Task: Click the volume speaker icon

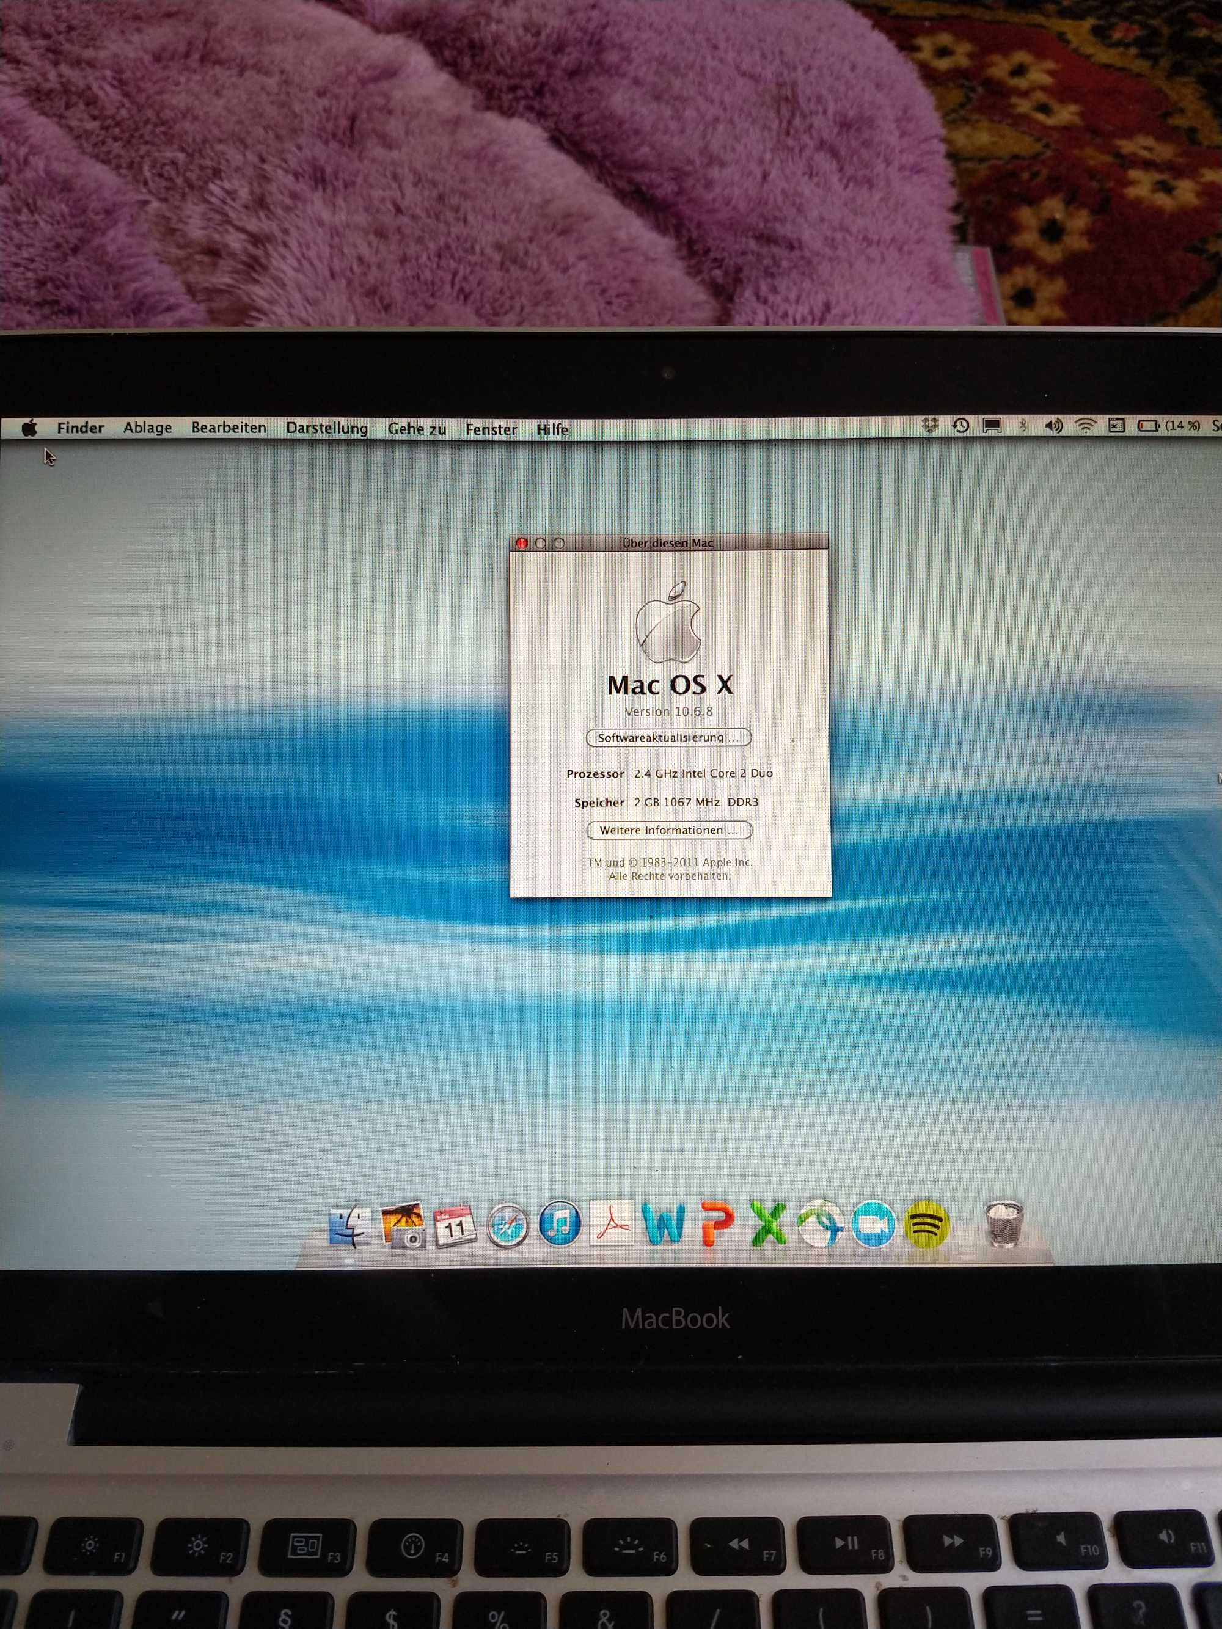Action: click(x=1053, y=426)
